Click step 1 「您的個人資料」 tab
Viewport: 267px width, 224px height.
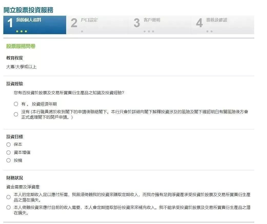pyautogui.click(x=34, y=24)
